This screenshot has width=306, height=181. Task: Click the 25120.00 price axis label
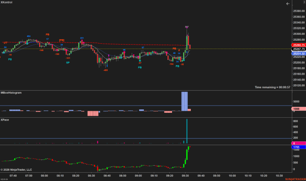click(299, 85)
